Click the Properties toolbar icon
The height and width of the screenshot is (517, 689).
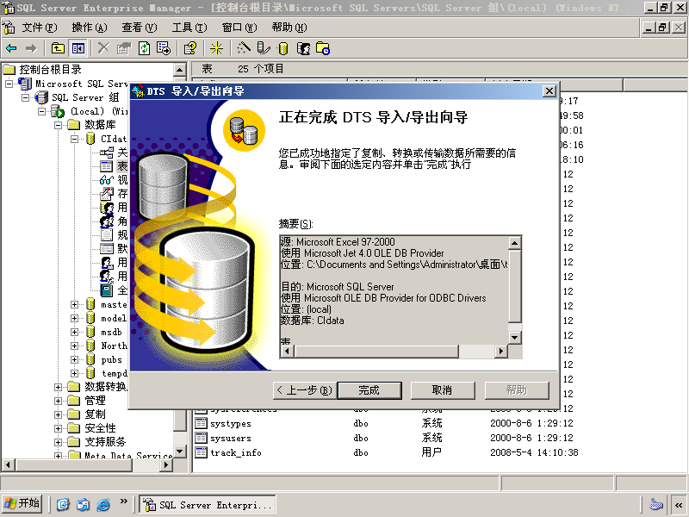(x=124, y=48)
